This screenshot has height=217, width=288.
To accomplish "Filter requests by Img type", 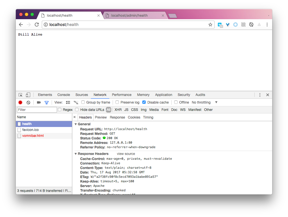I will 144,110.
